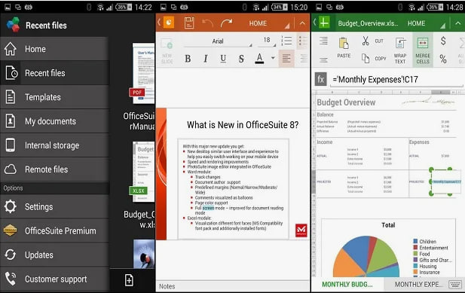Open the HOME ribbon dropdown in presentation
Screen dimensions: 465x293
269,23
